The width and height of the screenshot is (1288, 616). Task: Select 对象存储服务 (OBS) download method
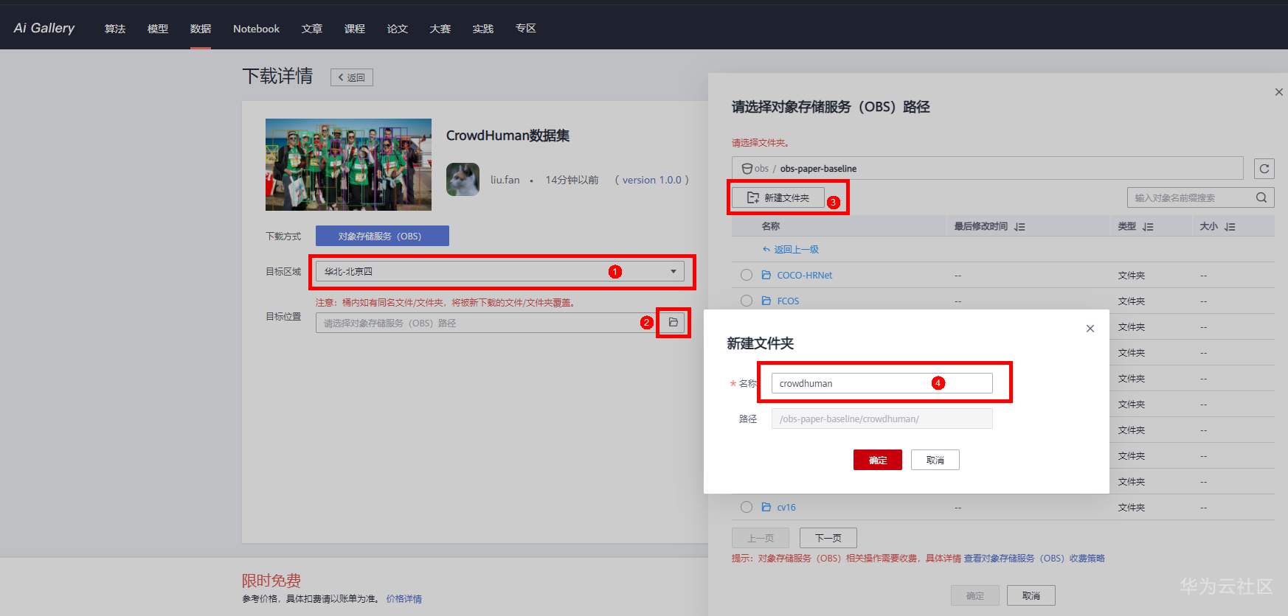(382, 236)
